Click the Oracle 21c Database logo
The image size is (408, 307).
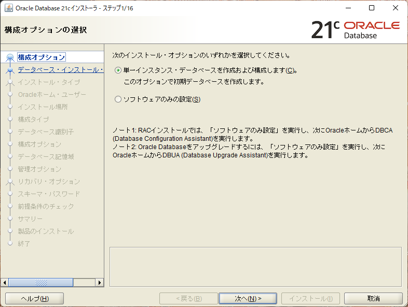(356, 30)
